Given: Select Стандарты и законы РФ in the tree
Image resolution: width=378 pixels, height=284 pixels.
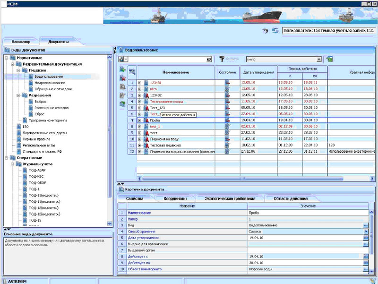Looking at the screenshot, I should (x=42, y=152).
